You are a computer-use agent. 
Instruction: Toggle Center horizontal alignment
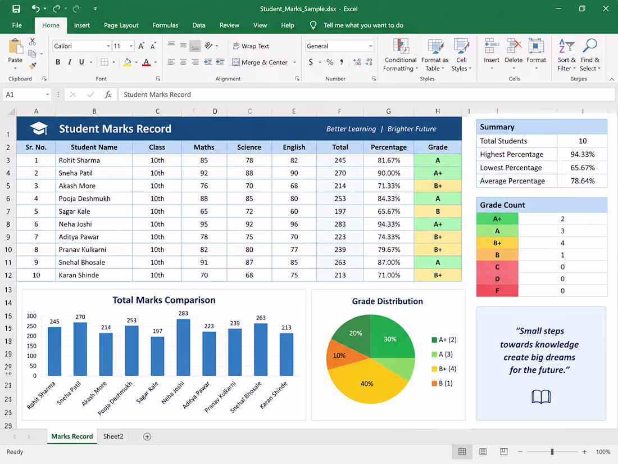[x=183, y=62]
